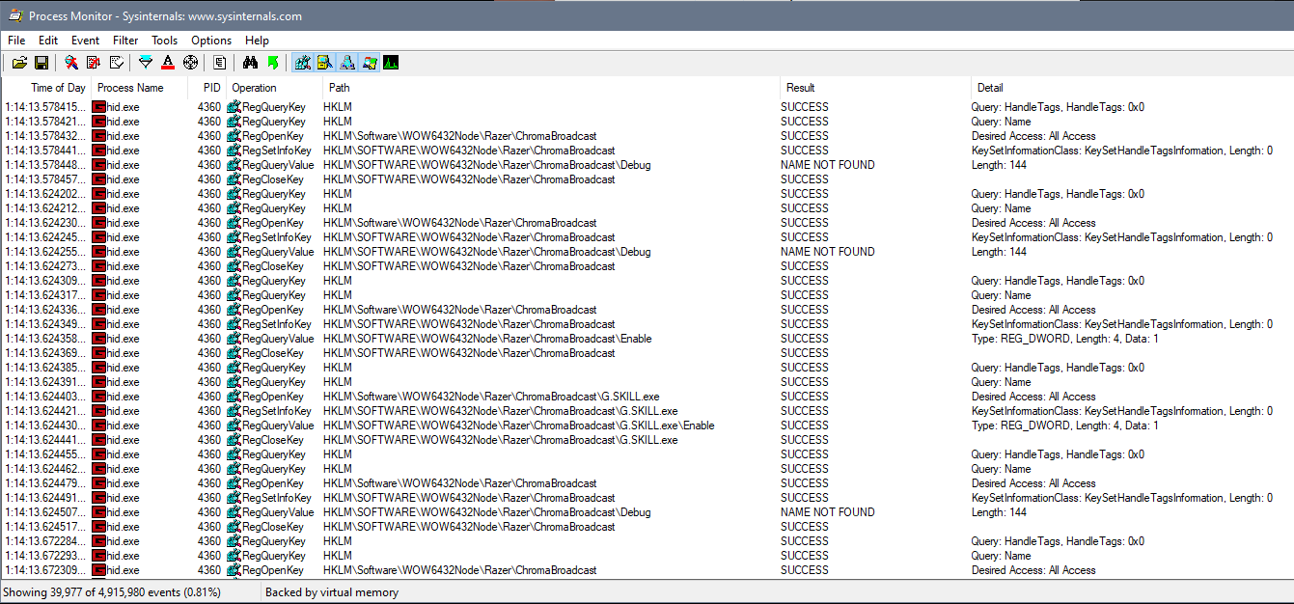Click the Save capture toolbar icon

tap(41, 62)
